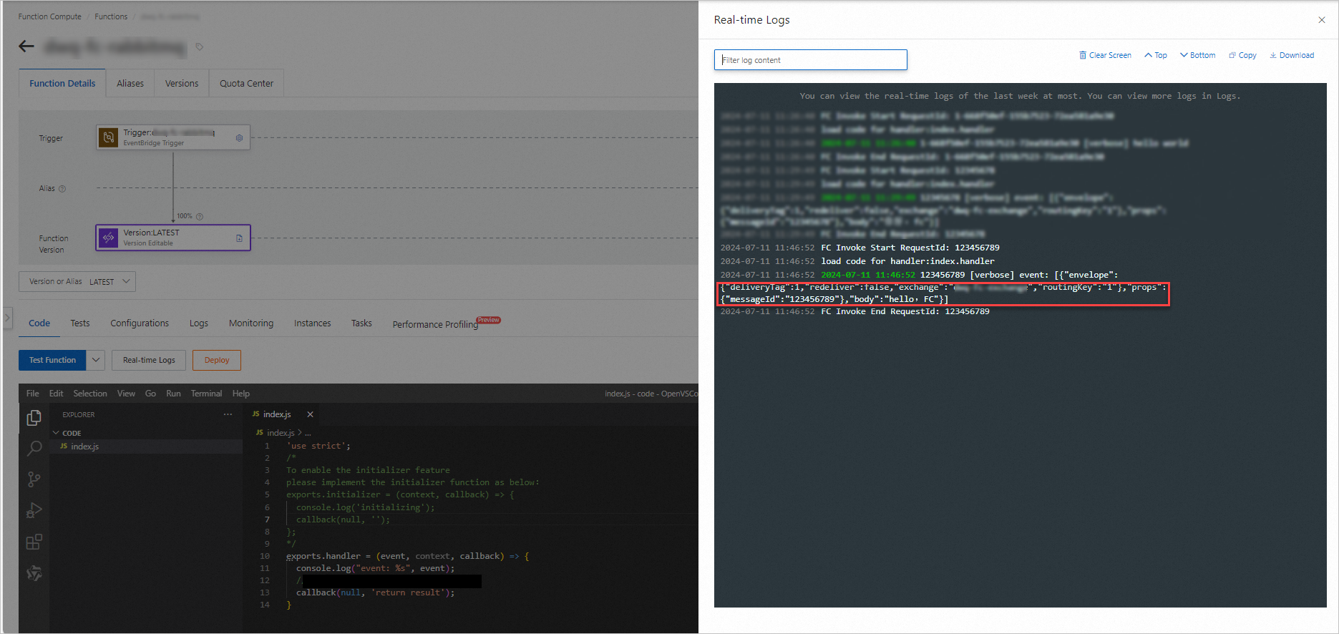Click the Alias help question icon
The width and height of the screenshot is (1339, 634).
click(x=62, y=189)
